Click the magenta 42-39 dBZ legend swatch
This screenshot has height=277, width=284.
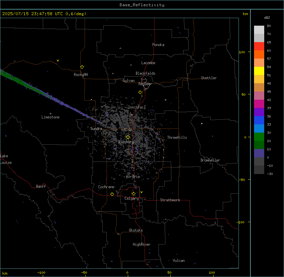coord(259,104)
